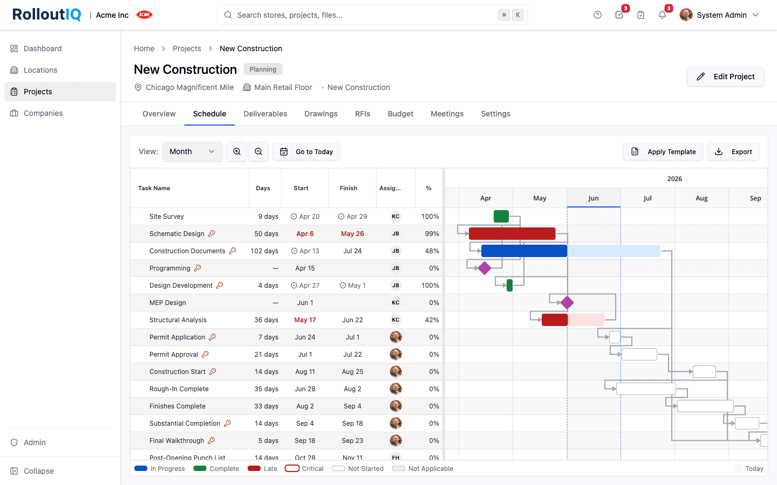Click the empty Permit Approval Gantt bar
The image size is (777, 485).
[x=639, y=354]
